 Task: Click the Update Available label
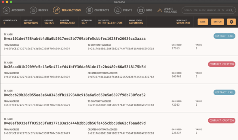170,10
